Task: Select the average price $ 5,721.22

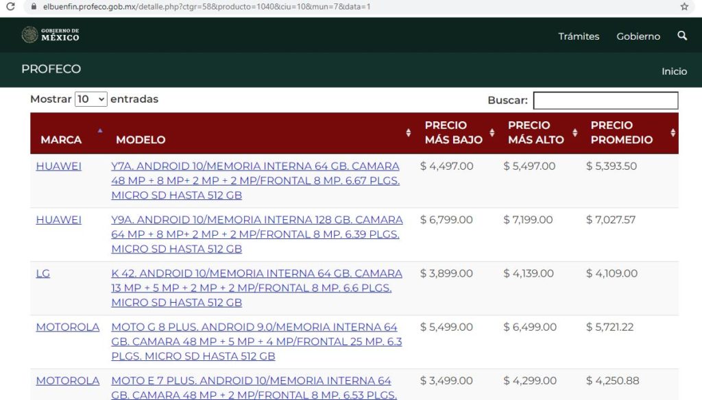Action: (609, 327)
